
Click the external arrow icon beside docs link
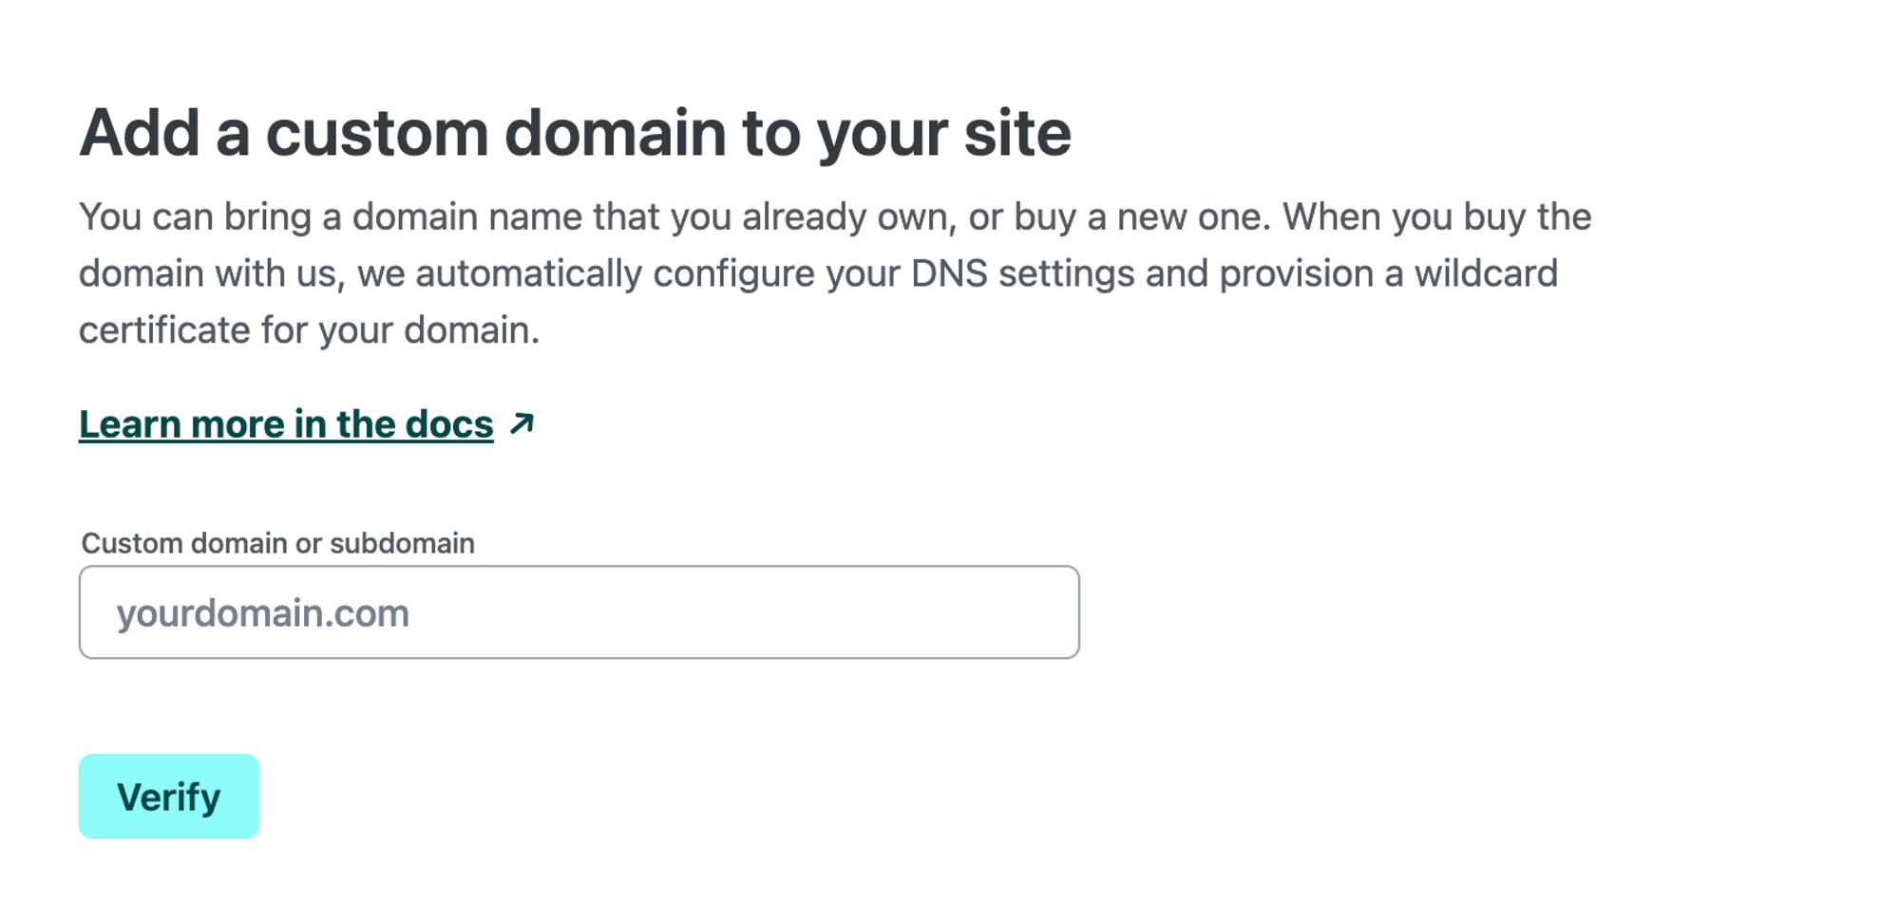pyautogui.click(x=522, y=423)
